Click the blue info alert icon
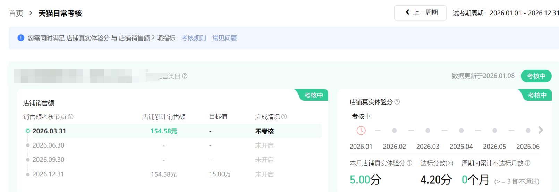Viewport: 559px width, 192px height. pos(21,38)
